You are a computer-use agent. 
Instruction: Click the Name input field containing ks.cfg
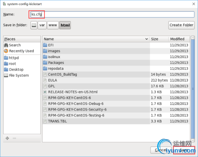(x=112, y=14)
